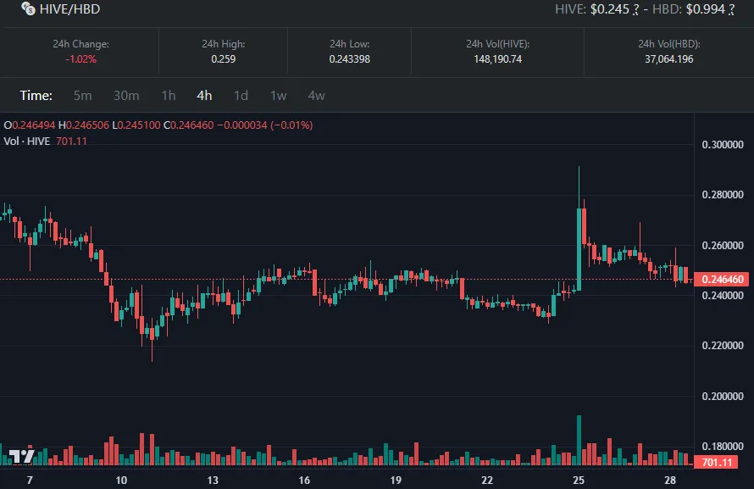Click the Time: label

[36, 95]
